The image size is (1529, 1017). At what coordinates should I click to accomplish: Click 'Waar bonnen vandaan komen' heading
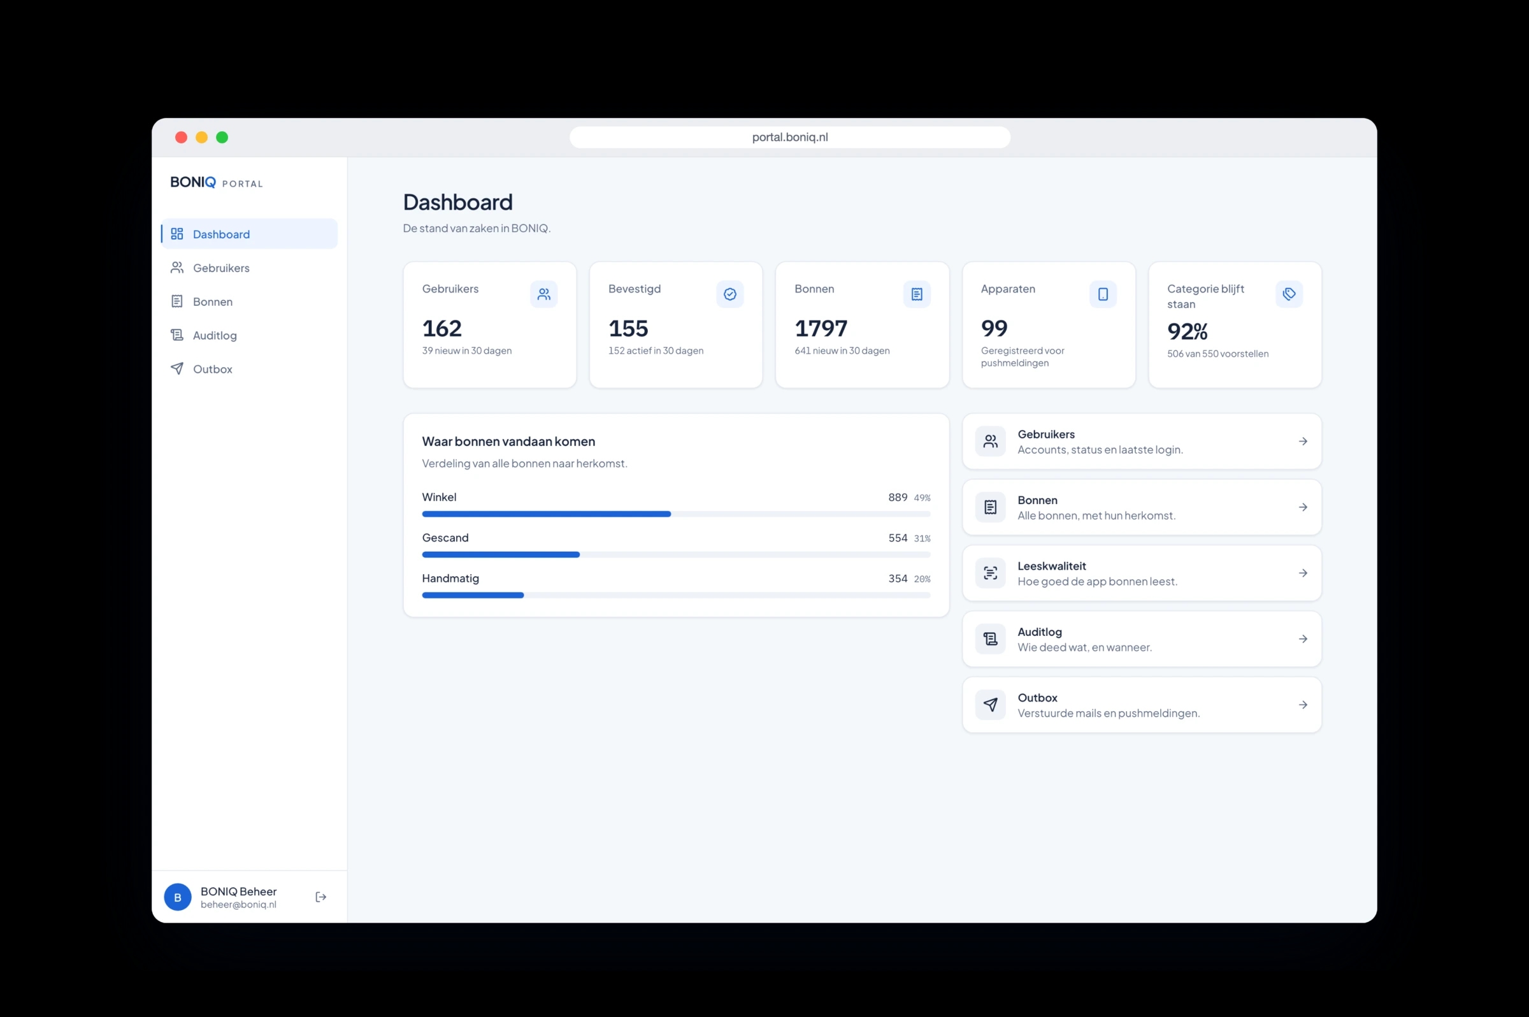508,441
